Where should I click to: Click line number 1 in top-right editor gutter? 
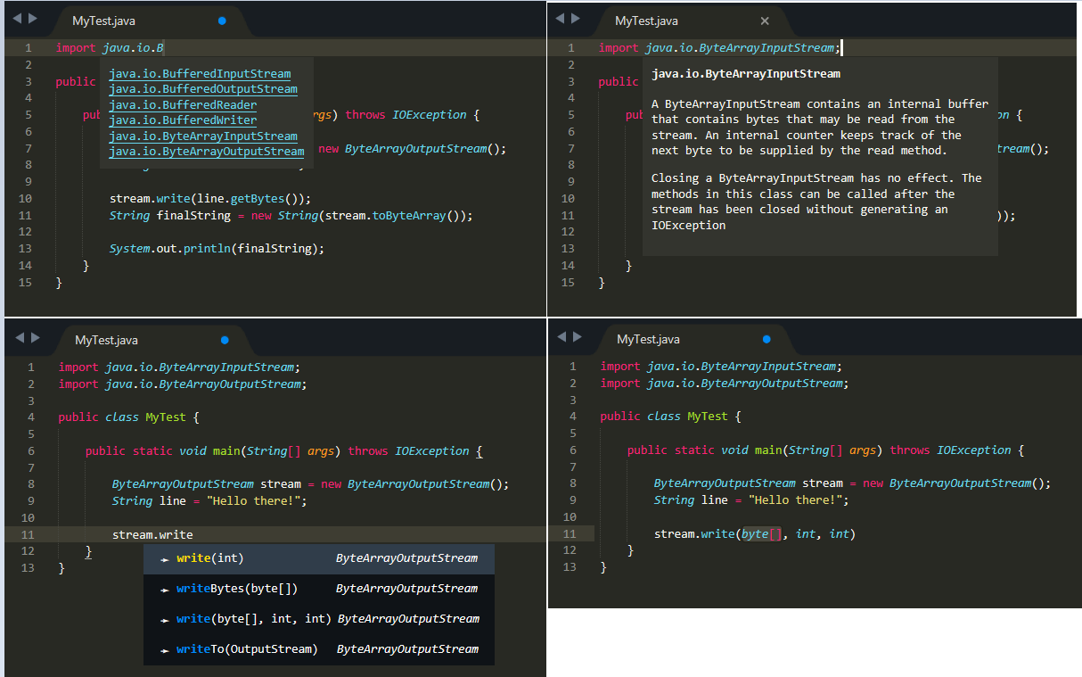[571, 48]
